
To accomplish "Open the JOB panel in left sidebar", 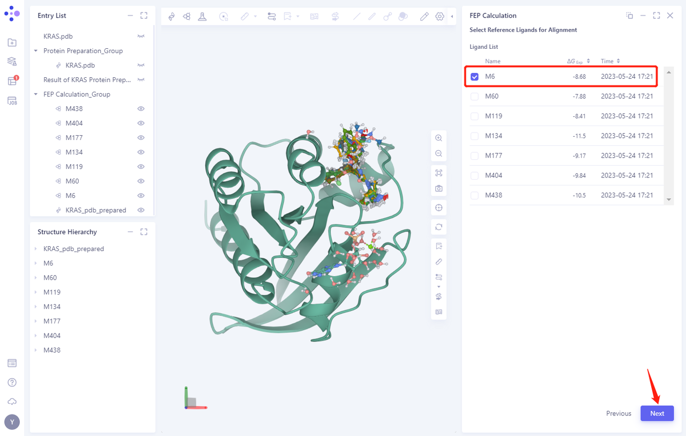I will (x=12, y=101).
